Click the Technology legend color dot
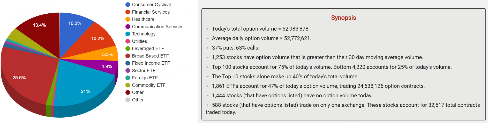Image resolution: width=488 pixels, height=123 pixels. [x=128, y=34]
